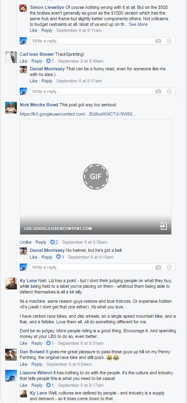
Task: Open the googleusercontent GIF URL link
Action: (78, 114)
